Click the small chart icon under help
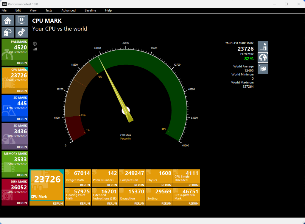The image size is (305, 224). tap(35, 49)
